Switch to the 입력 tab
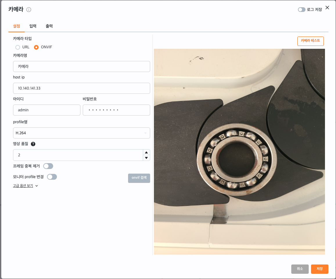The height and width of the screenshot is (279, 336). 33,26
